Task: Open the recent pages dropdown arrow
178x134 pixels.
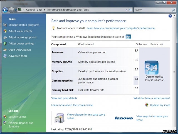Action: pos(16,10)
